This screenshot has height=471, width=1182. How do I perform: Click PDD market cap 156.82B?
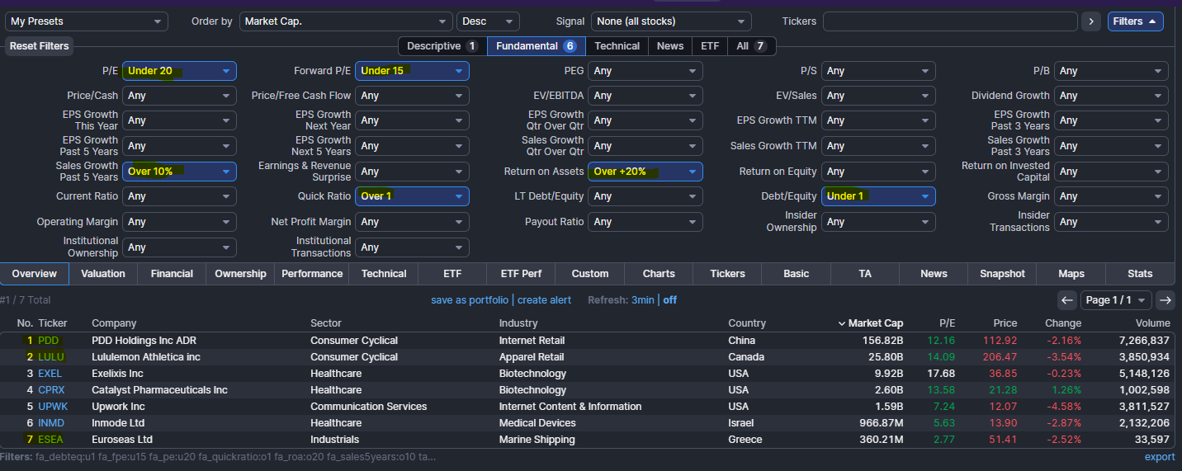(882, 341)
